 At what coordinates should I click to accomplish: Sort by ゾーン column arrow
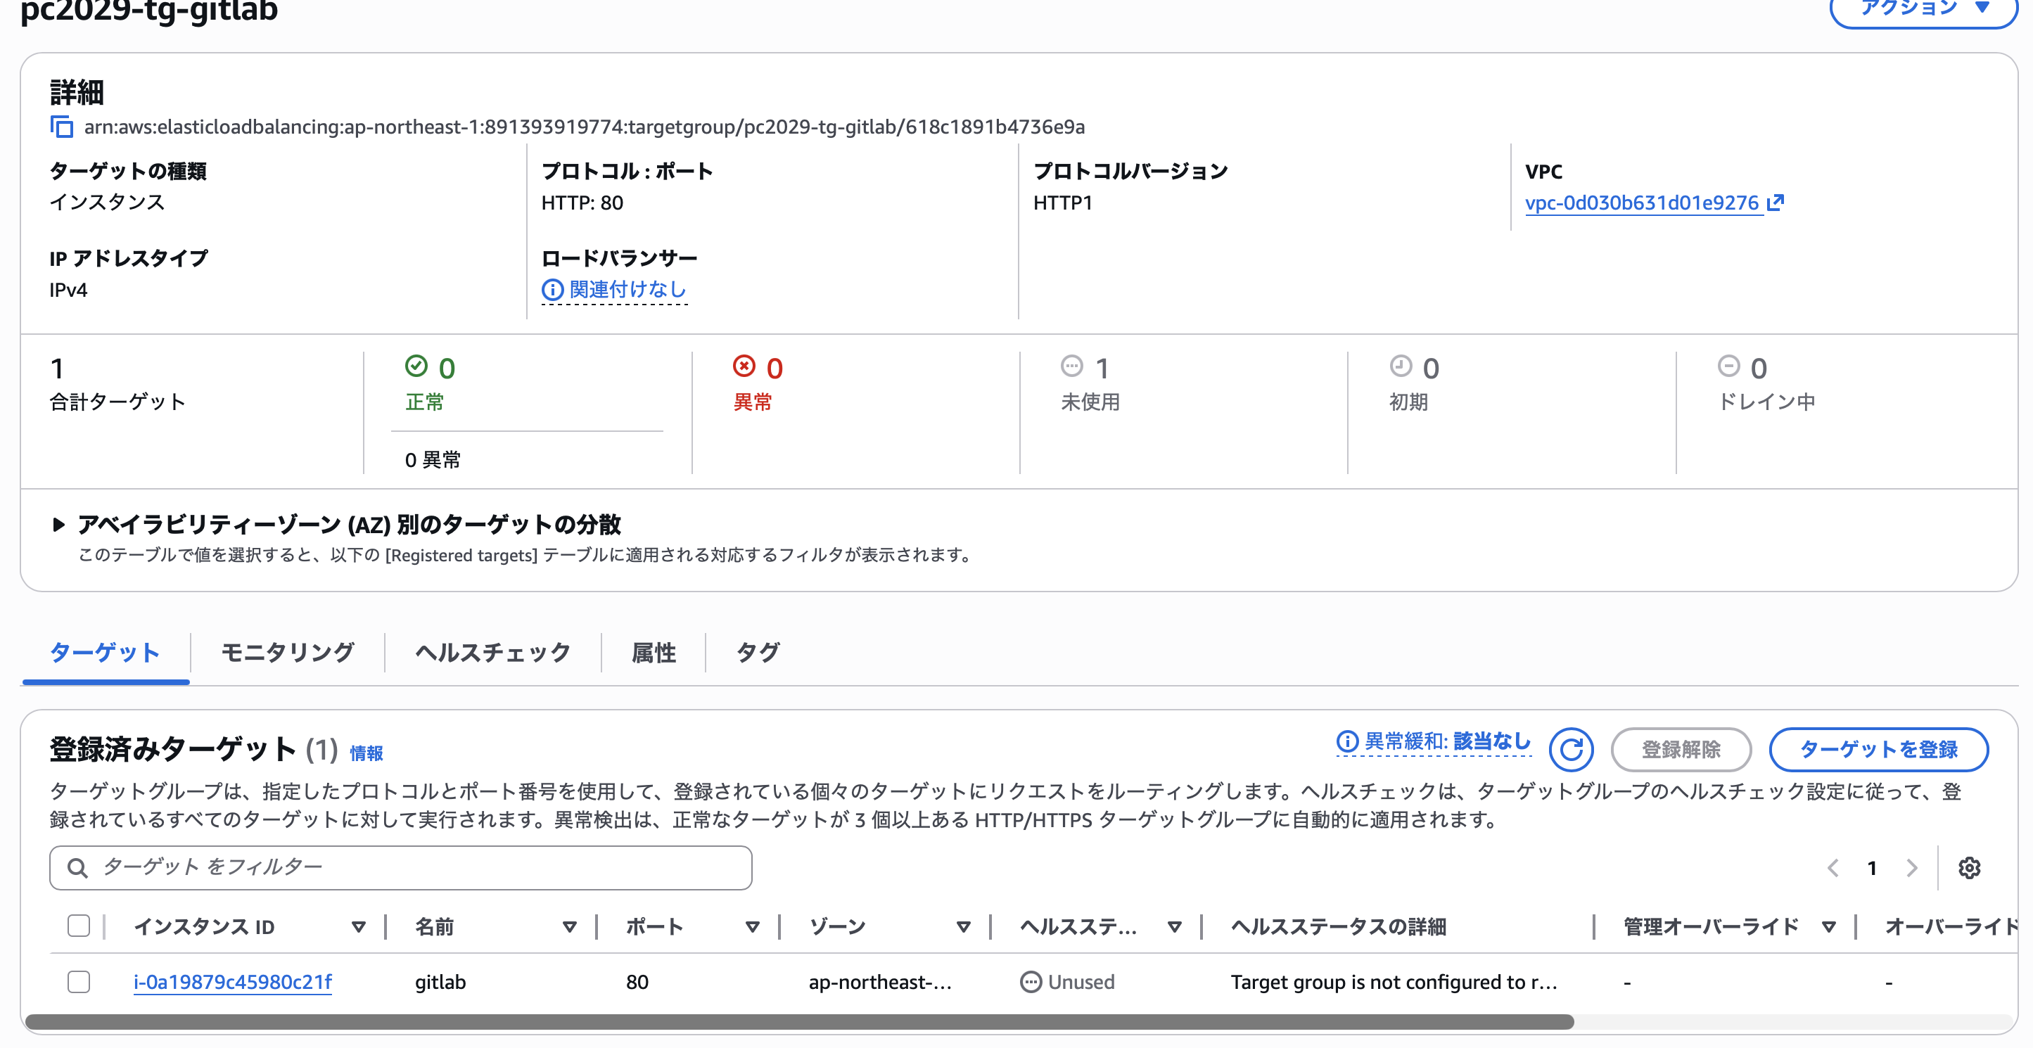pyautogui.click(x=963, y=927)
